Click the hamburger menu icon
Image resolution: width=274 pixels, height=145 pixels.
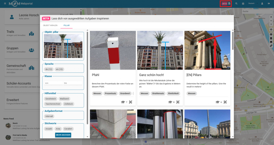tap(5, 3)
